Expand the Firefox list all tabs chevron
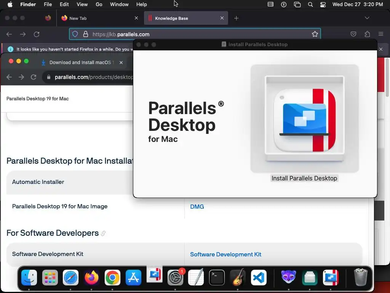 pos(367,18)
